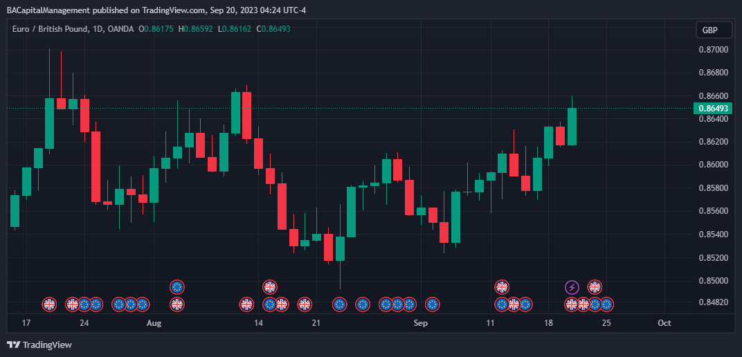Click the lower EU flag event on August 15
The height and width of the screenshot is (357, 742).
(270, 304)
